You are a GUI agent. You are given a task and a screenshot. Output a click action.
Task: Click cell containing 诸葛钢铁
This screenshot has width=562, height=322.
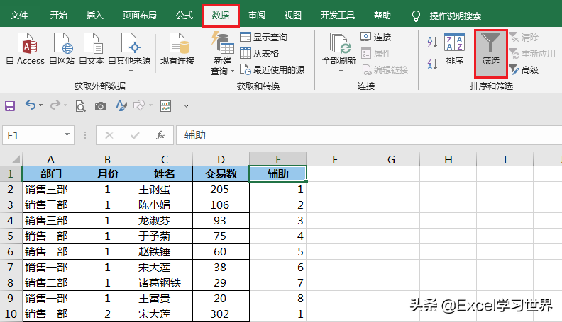[x=164, y=283]
